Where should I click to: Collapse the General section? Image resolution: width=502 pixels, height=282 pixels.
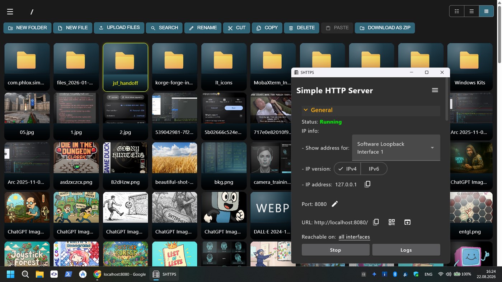click(371, 110)
